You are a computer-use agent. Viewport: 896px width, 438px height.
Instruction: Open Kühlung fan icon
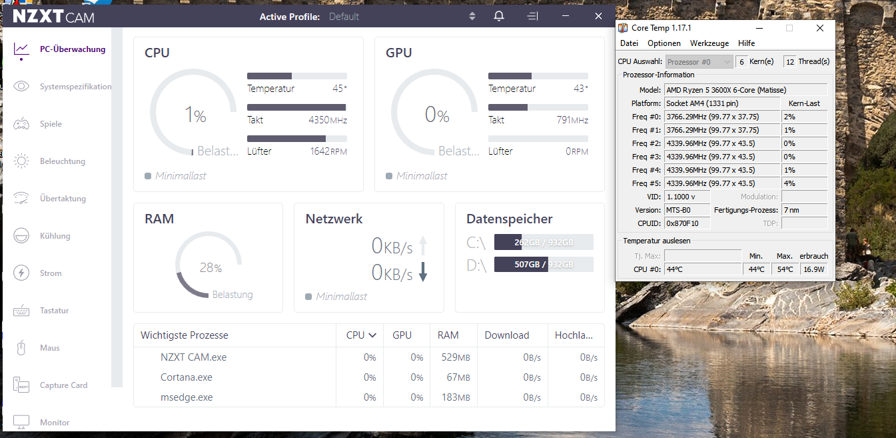point(21,236)
